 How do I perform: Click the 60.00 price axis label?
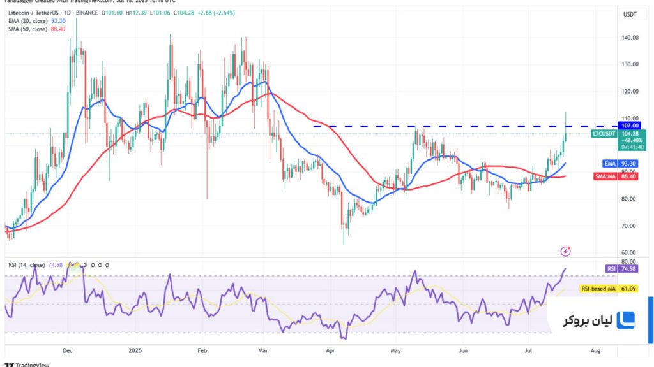coord(628,252)
